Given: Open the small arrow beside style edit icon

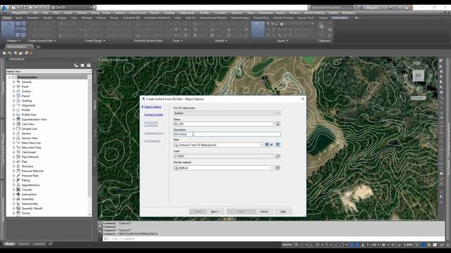Looking at the screenshot, I should tap(271, 145).
